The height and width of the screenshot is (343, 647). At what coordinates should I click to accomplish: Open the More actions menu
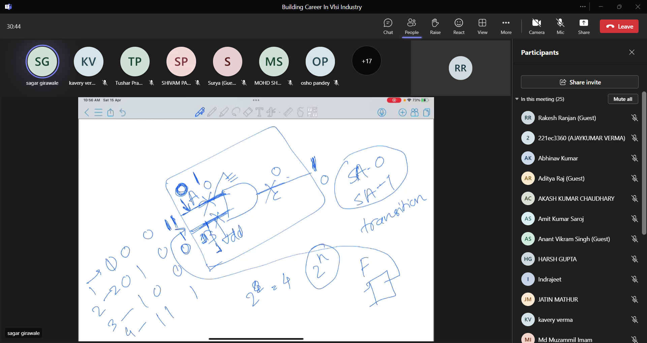tap(506, 26)
